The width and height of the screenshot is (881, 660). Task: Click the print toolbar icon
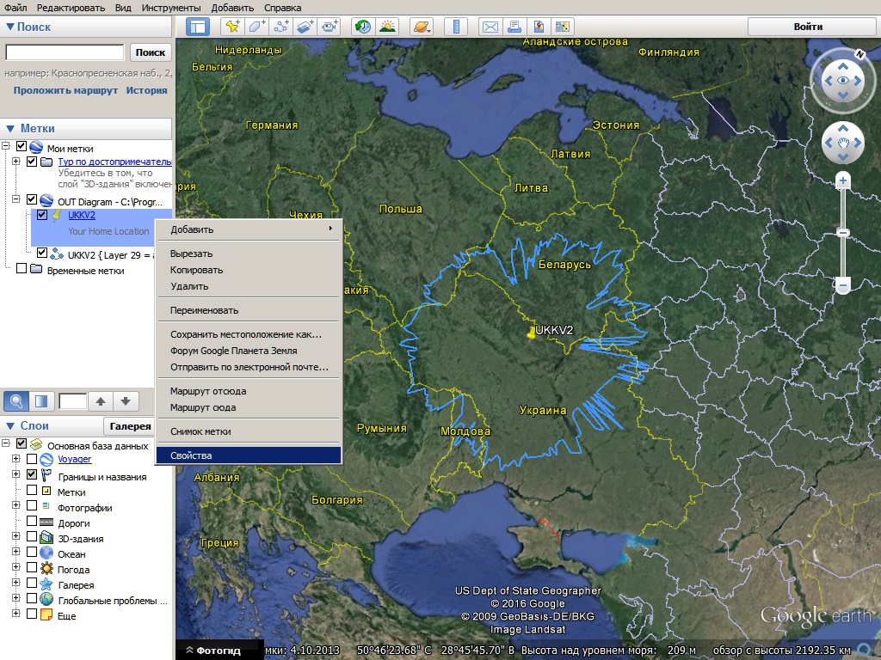(514, 27)
